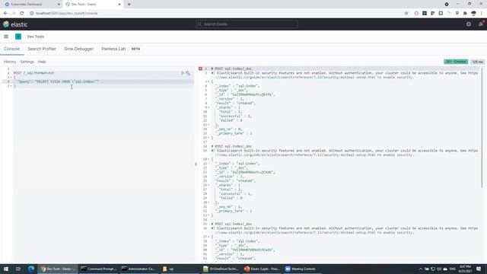Open the console History

coord(10,62)
